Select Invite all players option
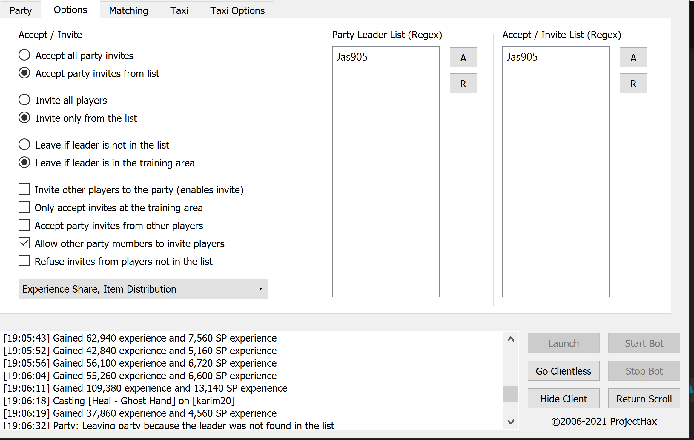 click(x=24, y=100)
